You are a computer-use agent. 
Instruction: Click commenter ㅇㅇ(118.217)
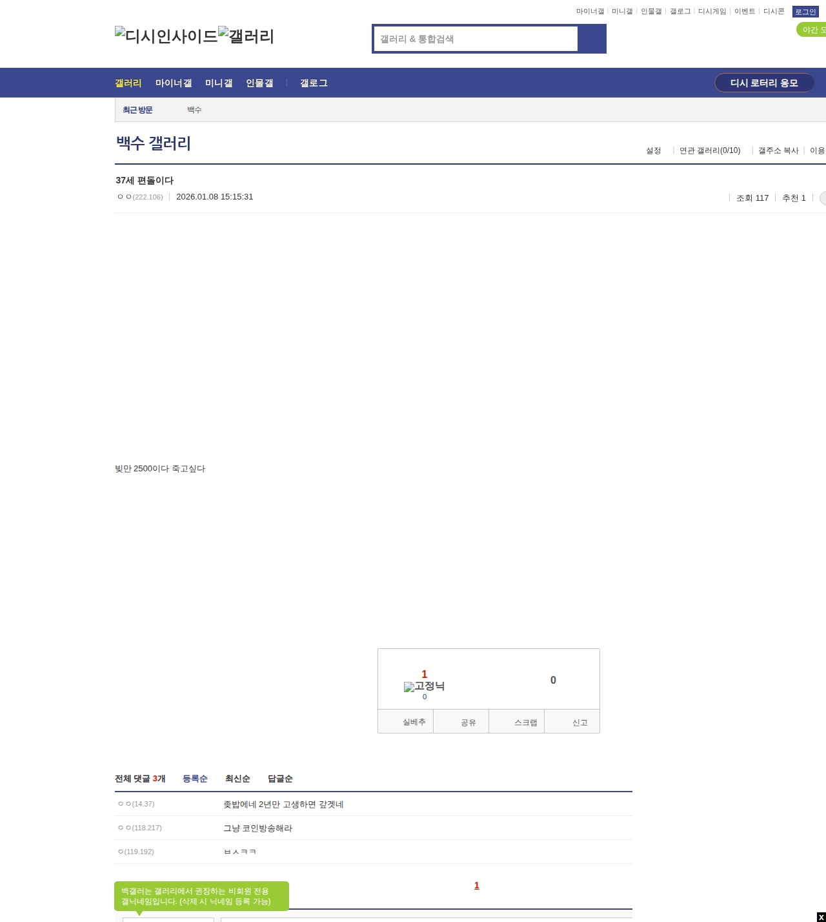pyautogui.click(x=139, y=828)
